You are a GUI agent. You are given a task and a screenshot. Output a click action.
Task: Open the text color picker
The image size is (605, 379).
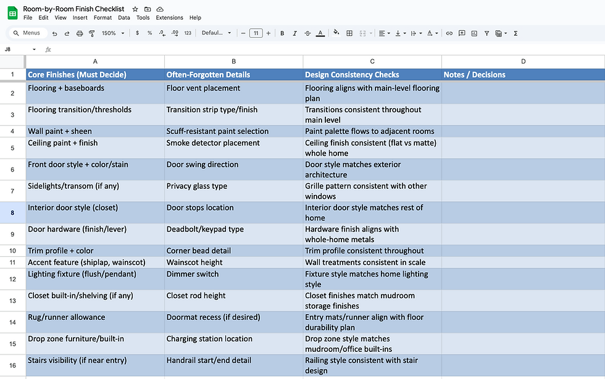pyautogui.click(x=320, y=33)
